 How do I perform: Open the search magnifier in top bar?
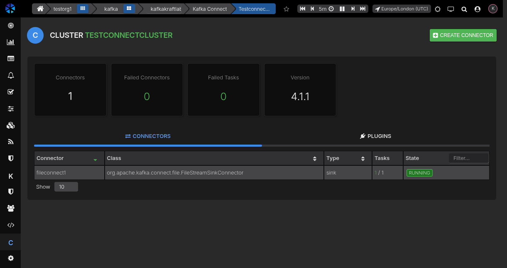(x=464, y=9)
